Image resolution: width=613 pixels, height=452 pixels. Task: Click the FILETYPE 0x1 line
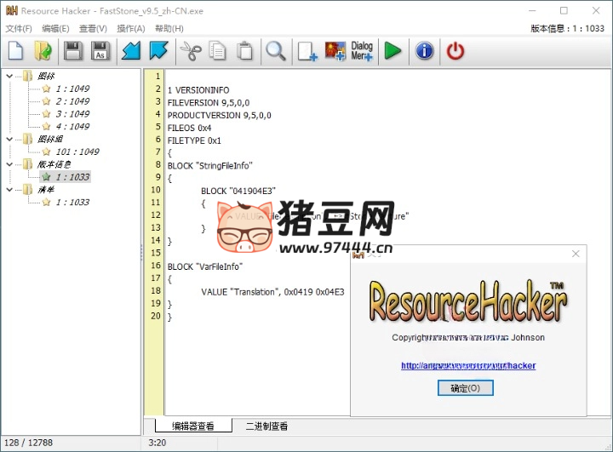point(194,140)
